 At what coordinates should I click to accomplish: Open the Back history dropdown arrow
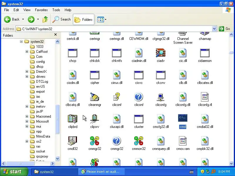pyautogui.click(x=23, y=19)
